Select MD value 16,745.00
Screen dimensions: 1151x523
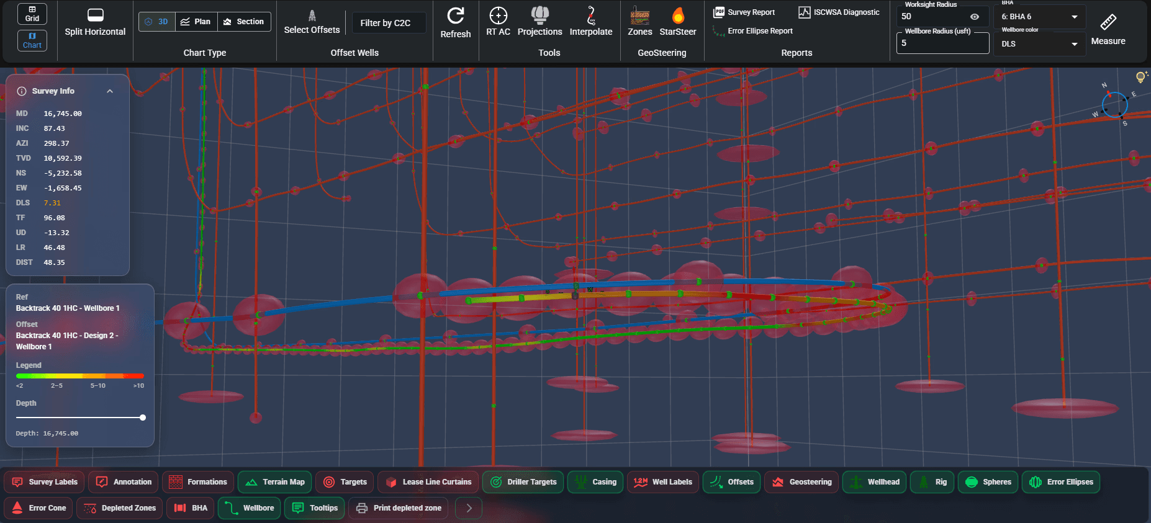coord(63,114)
